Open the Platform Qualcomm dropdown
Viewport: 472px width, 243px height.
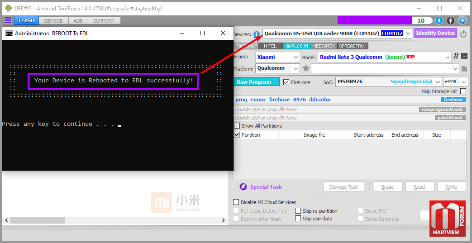(x=277, y=68)
